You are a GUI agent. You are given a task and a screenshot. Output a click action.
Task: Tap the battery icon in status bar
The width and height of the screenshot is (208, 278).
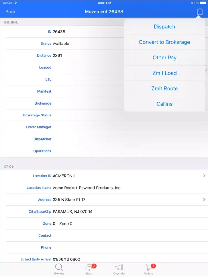click(x=204, y=3)
